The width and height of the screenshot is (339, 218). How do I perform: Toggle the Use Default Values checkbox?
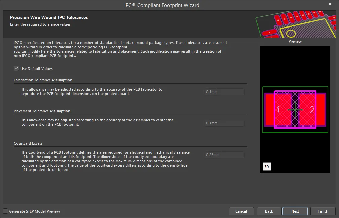coord(16,68)
